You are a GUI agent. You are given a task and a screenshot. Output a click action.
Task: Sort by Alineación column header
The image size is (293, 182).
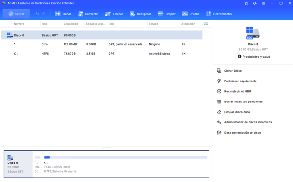click(188, 24)
